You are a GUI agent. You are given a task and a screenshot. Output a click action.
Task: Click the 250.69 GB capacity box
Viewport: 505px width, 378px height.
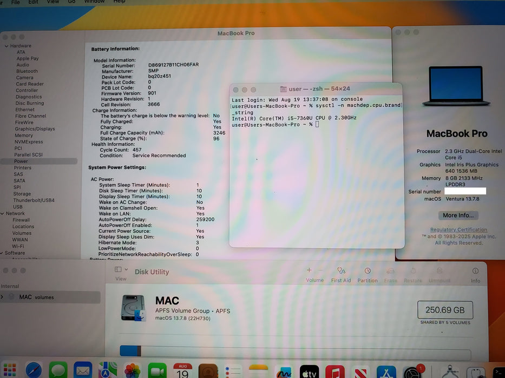pyautogui.click(x=445, y=310)
